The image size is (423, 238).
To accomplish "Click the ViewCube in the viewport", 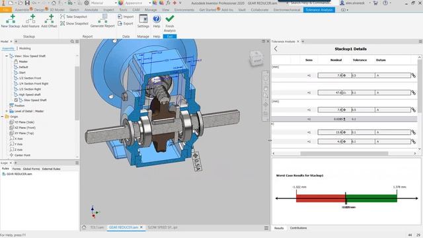I will click(256, 58).
